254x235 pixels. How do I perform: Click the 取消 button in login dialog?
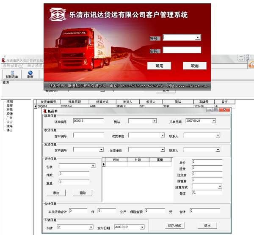(x=194, y=66)
